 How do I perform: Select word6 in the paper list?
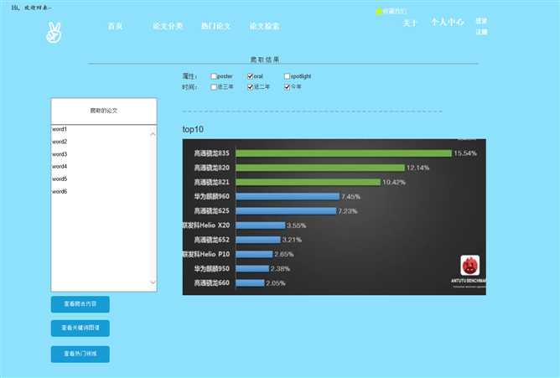60,191
